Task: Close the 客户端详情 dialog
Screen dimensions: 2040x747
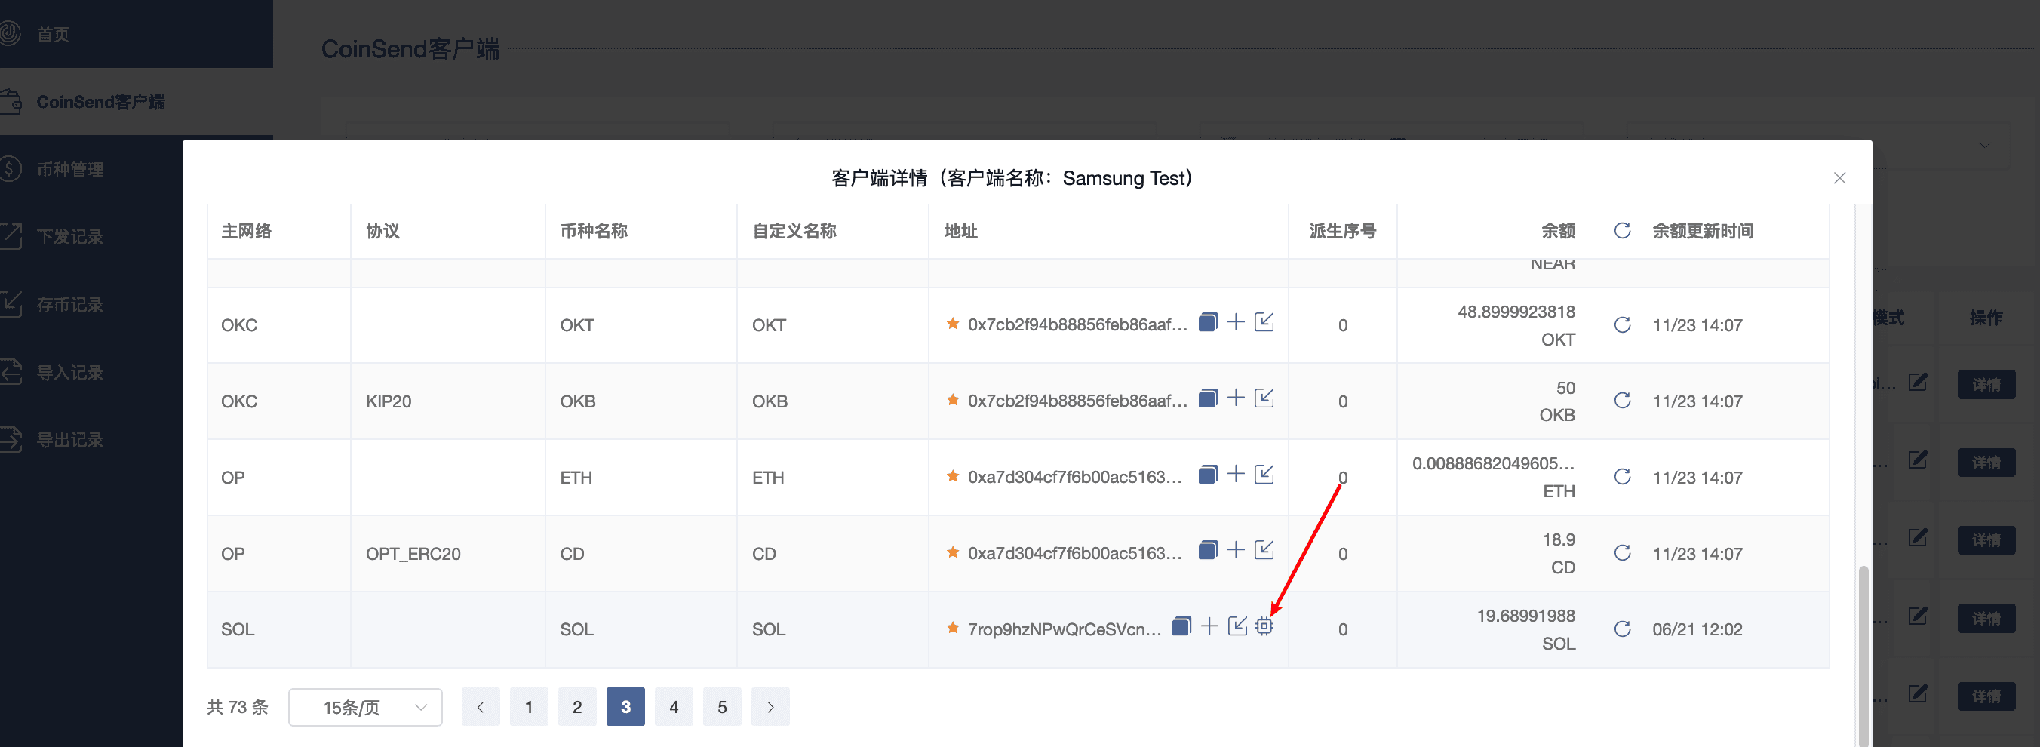Action: (1839, 178)
